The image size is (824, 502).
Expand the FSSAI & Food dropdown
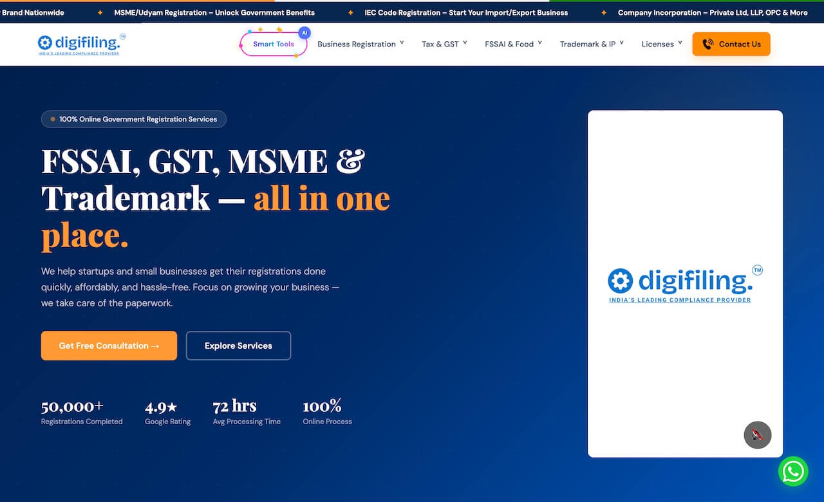click(x=513, y=44)
